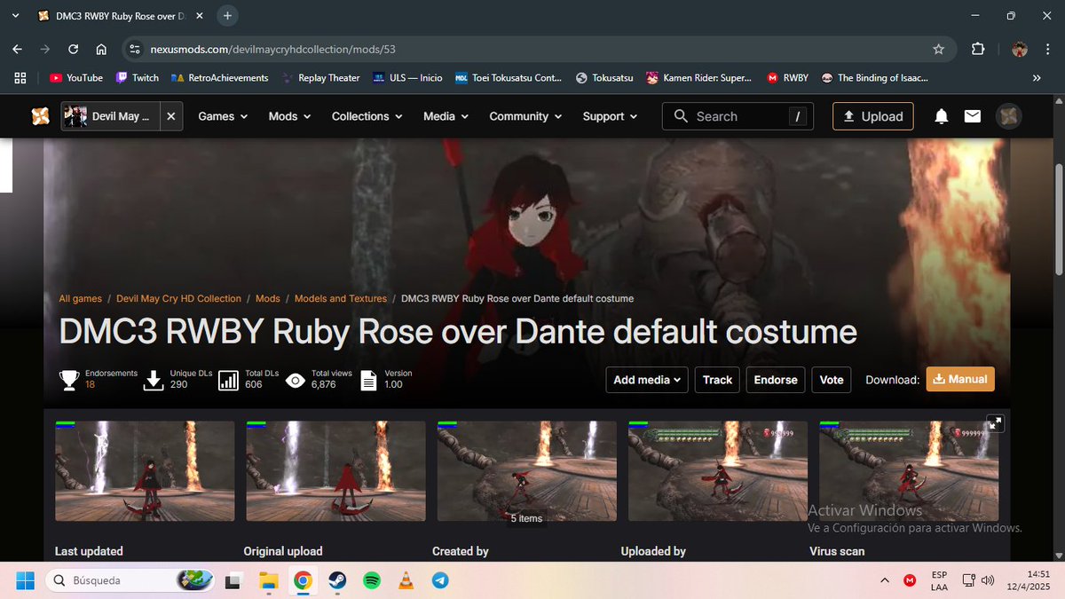Open the first gallery thumbnail
This screenshot has width=1065, height=599.
(145, 471)
